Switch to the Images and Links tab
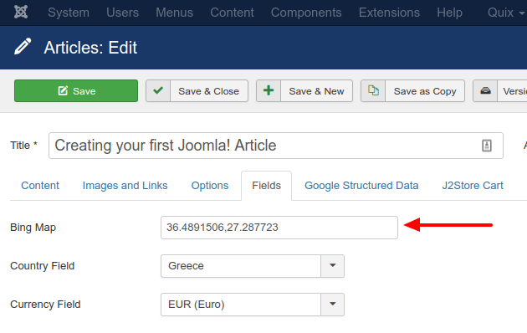This screenshot has height=333, width=527. pyautogui.click(x=125, y=186)
